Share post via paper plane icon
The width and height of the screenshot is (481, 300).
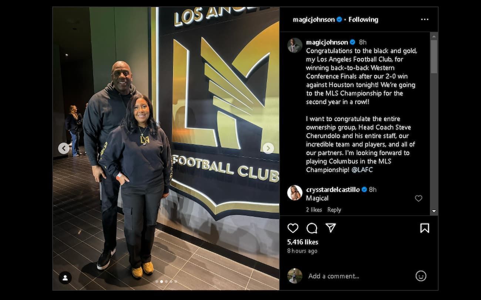pos(330,228)
